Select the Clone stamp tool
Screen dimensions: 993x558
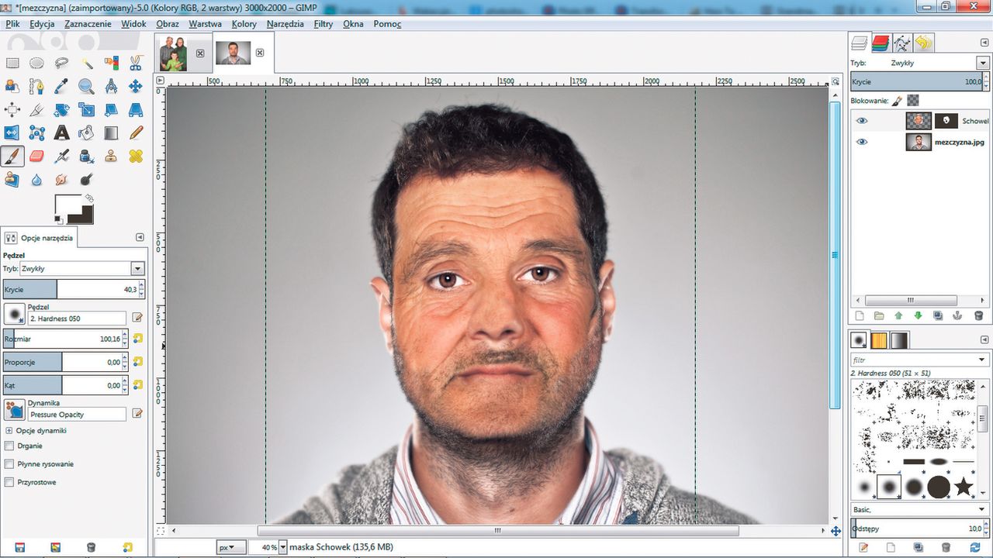pyautogui.click(x=112, y=156)
